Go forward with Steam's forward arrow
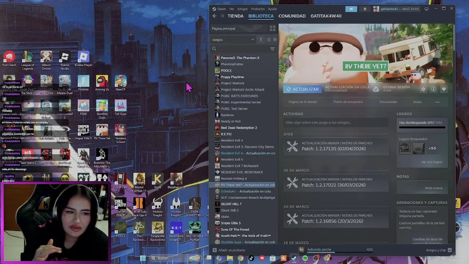The width and height of the screenshot is (469, 264). coord(222,16)
